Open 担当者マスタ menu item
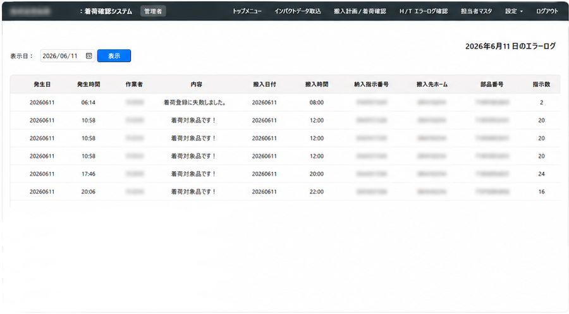This screenshot has width=569, height=314. point(477,11)
